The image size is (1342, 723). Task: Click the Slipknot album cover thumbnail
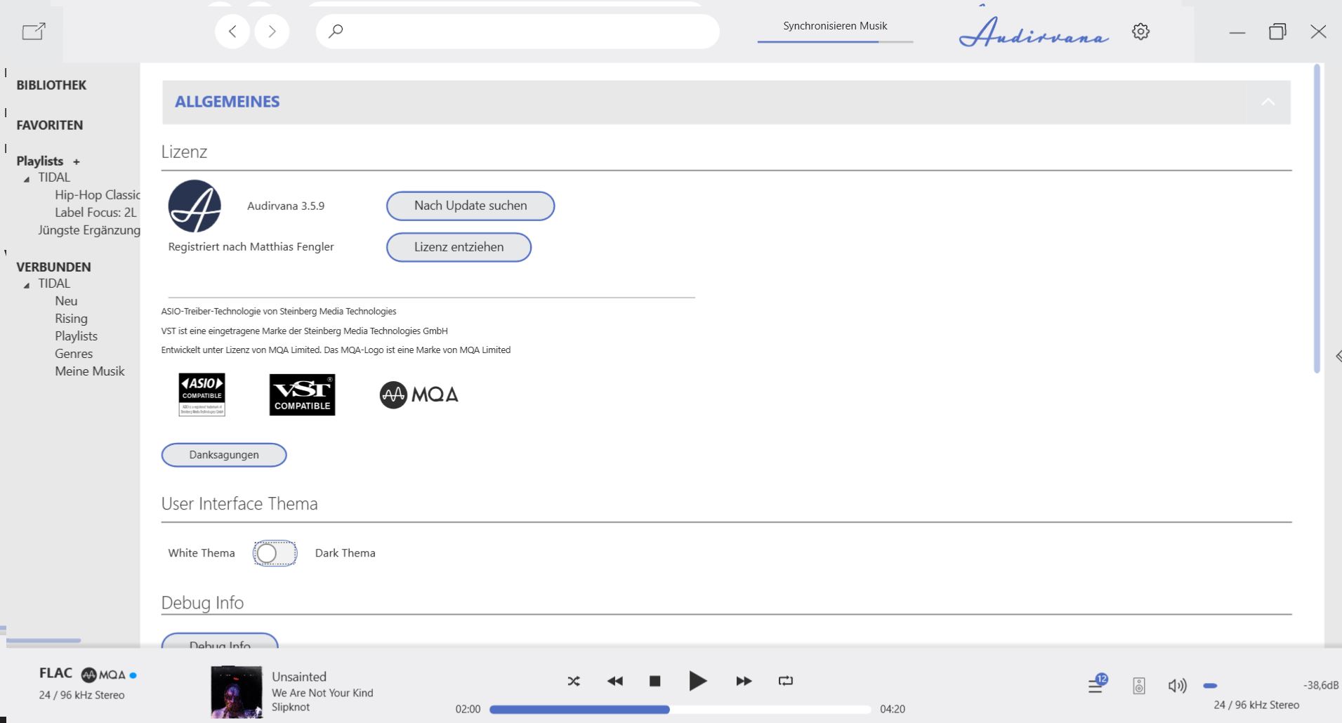237,692
